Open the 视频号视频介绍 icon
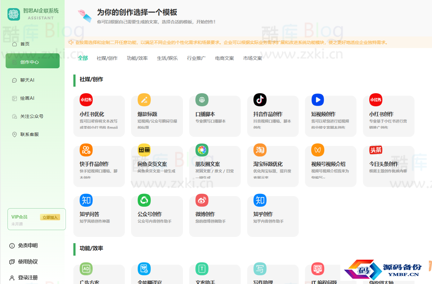 (318, 150)
